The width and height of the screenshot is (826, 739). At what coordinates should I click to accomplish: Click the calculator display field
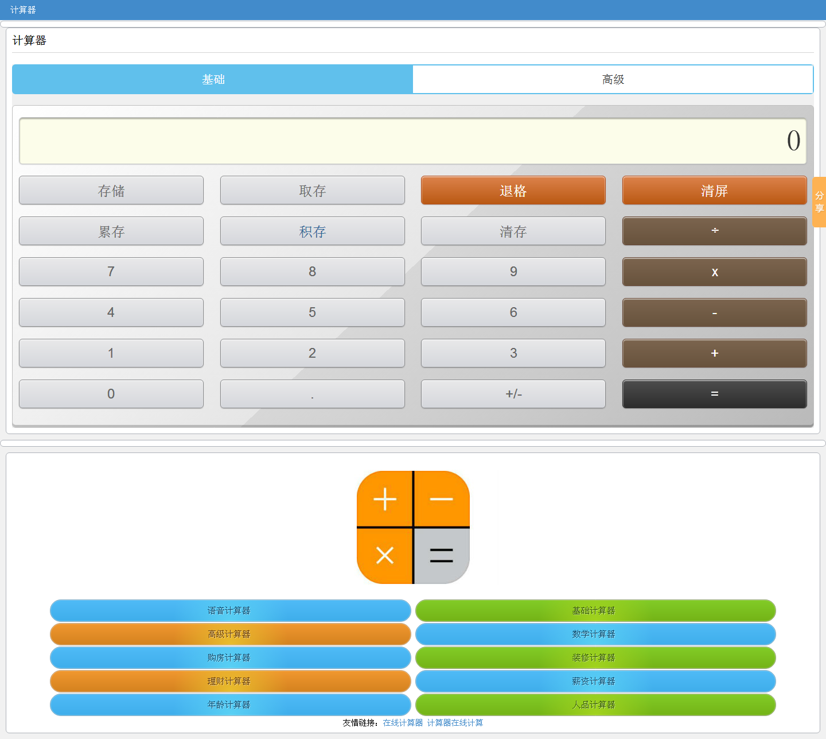pyautogui.click(x=412, y=141)
